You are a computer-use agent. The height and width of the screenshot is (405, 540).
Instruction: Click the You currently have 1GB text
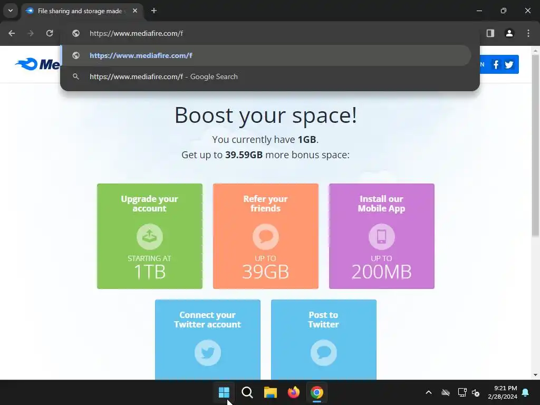click(265, 139)
